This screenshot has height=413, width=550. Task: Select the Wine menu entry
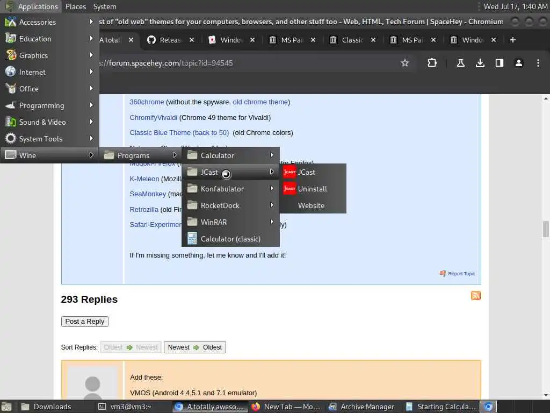[x=49, y=155]
